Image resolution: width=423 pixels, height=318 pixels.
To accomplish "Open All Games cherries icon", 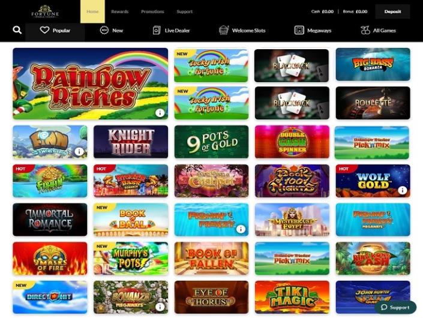I will click(365, 30).
